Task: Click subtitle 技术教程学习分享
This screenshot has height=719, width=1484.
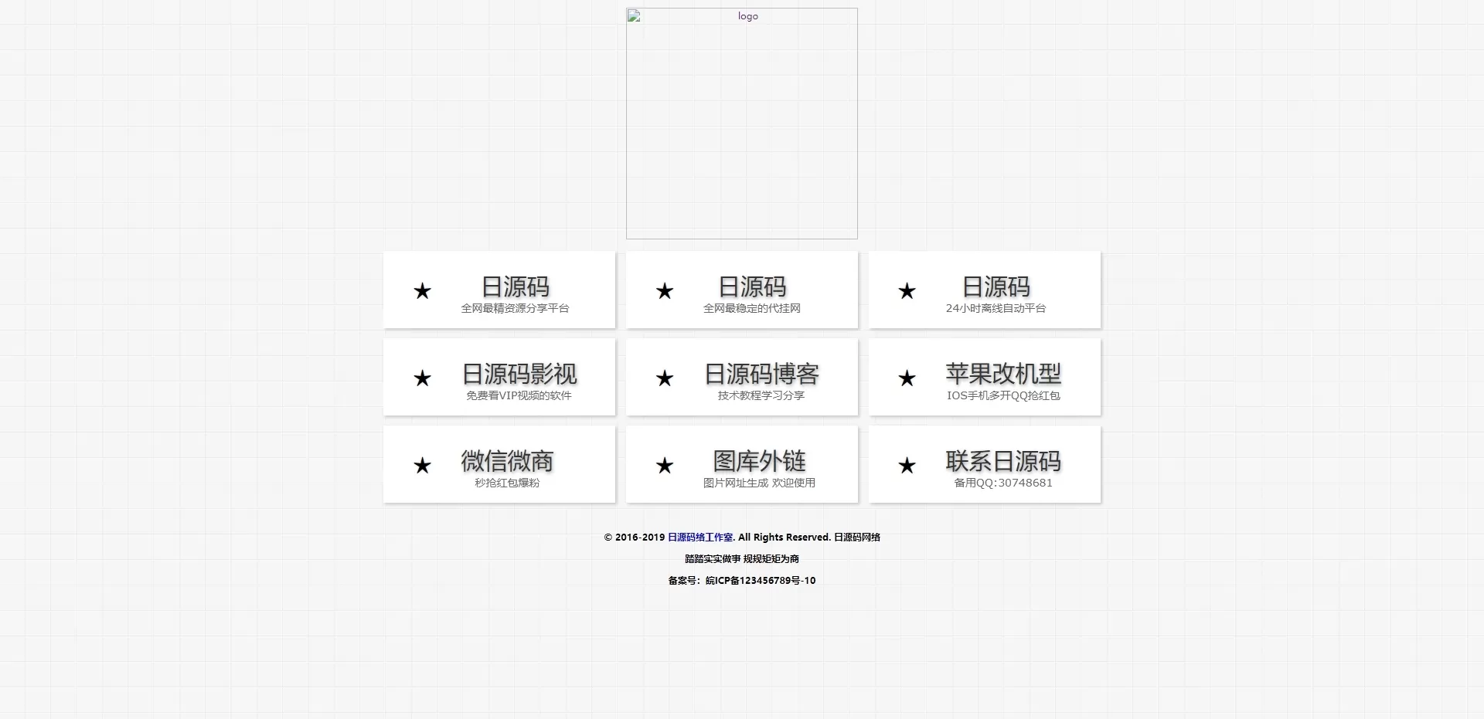Action: click(x=761, y=395)
